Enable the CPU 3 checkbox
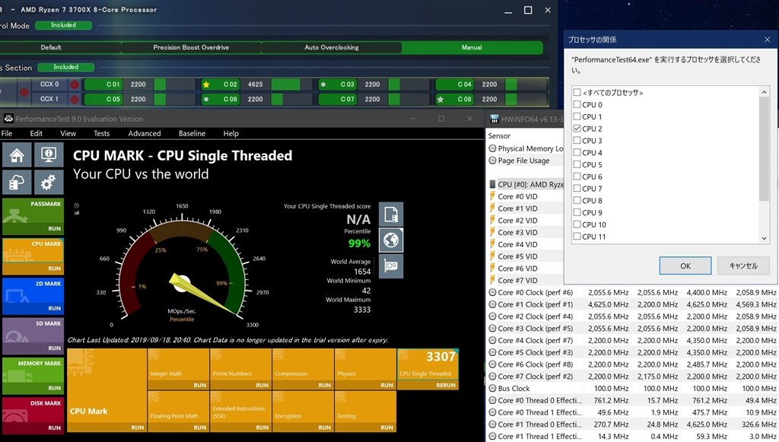This screenshot has height=442, width=779. tap(577, 141)
